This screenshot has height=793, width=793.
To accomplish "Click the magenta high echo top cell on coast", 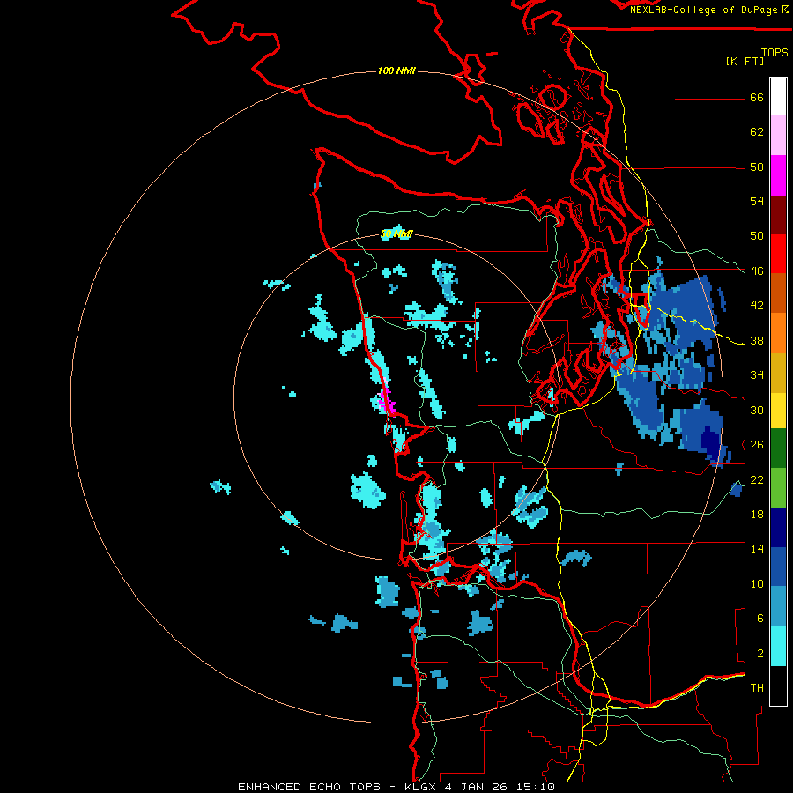I will [387, 402].
